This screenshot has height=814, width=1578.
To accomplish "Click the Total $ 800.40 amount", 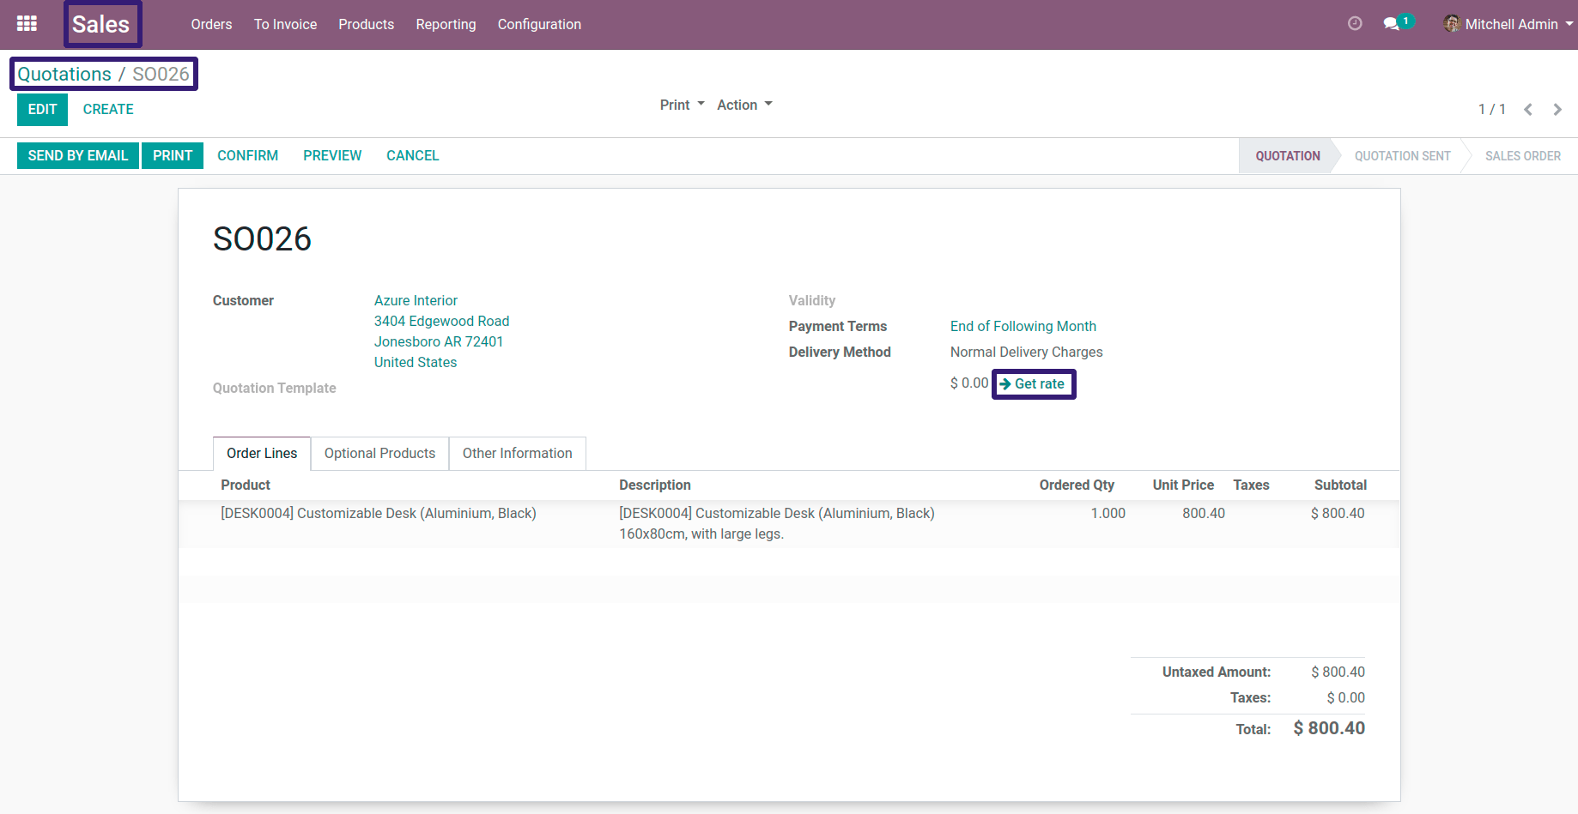I will 1329,728.
